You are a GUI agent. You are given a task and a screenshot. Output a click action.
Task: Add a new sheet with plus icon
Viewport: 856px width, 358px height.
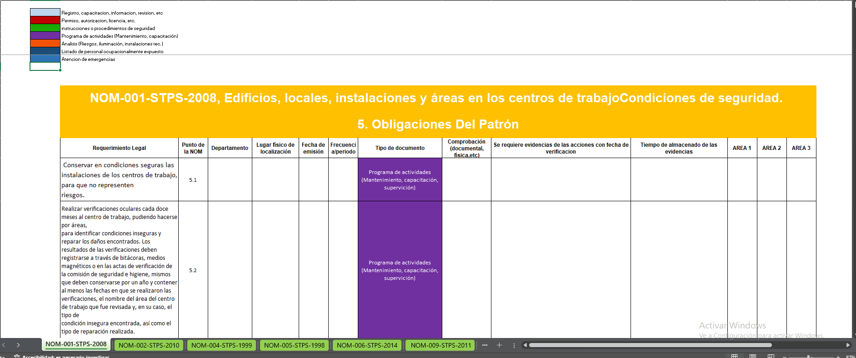click(499, 345)
